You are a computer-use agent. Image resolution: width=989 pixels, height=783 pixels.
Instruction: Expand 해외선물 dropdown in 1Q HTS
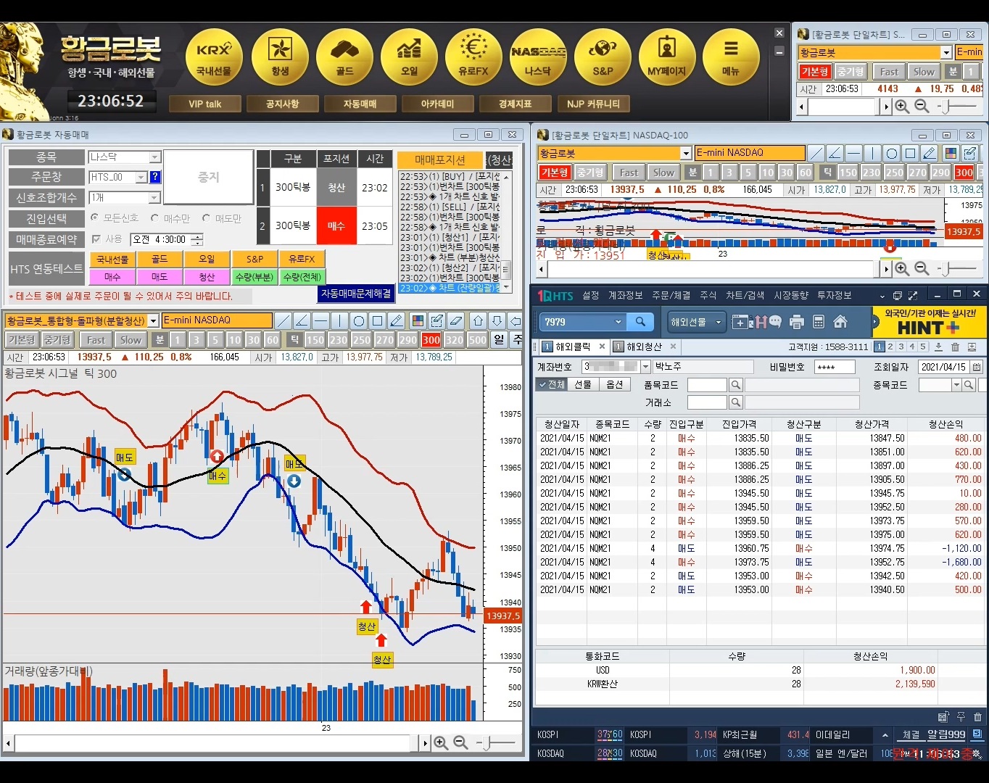coord(719,322)
